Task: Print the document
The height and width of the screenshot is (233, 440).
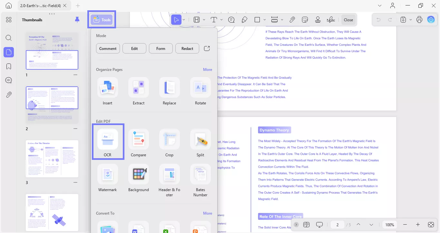Action: [x=419, y=20]
